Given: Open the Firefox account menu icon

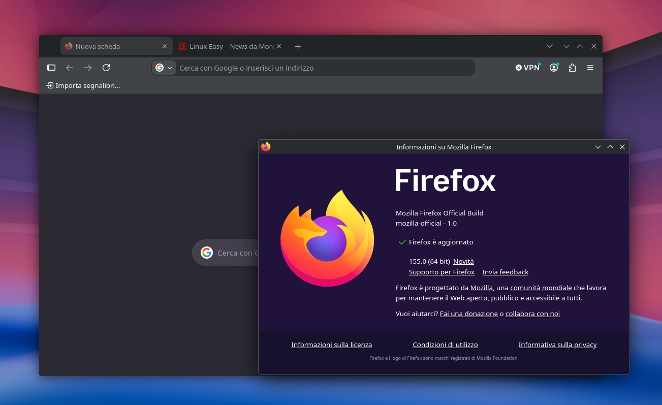Looking at the screenshot, I should pos(554,68).
